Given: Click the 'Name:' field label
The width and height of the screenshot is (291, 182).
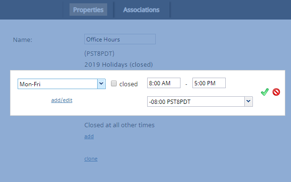Looking at the screenshot, I should point(22,40).
